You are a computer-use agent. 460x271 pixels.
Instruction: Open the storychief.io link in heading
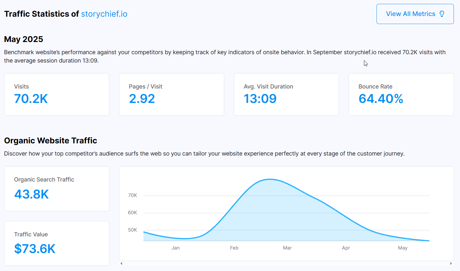coord(104,14)
